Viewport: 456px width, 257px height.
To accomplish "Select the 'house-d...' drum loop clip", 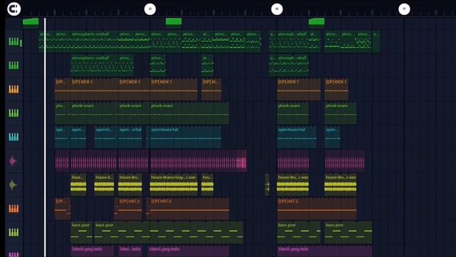I will tap(104, 185).
